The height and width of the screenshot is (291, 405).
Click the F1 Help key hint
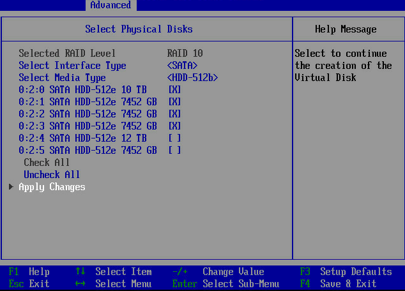tap(29, 271)
